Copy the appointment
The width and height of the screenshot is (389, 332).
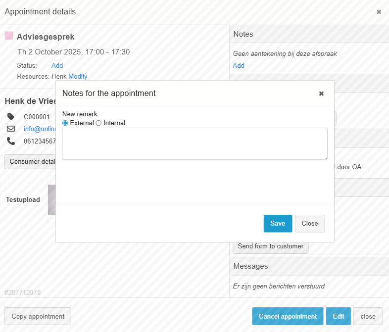click(x=38, y=316)
